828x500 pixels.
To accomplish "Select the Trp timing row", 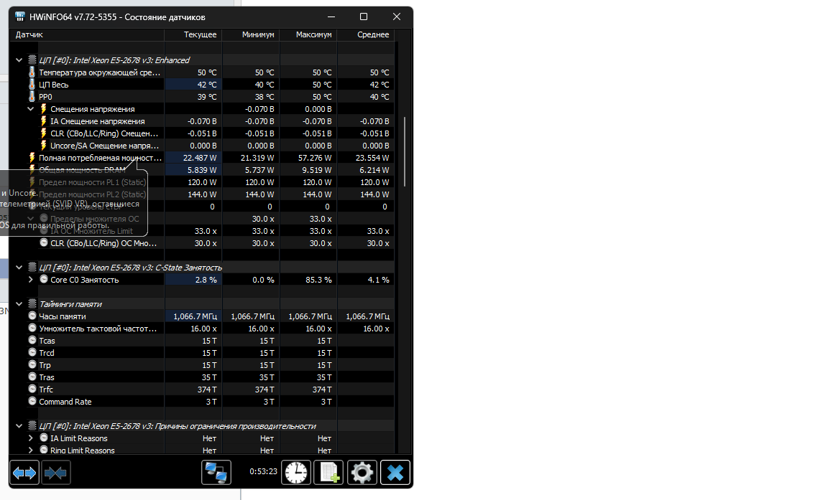I will tap(202, 365).
